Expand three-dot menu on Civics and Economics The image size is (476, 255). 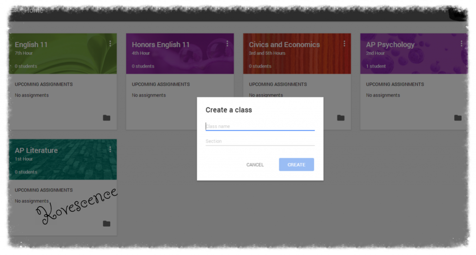344,44
